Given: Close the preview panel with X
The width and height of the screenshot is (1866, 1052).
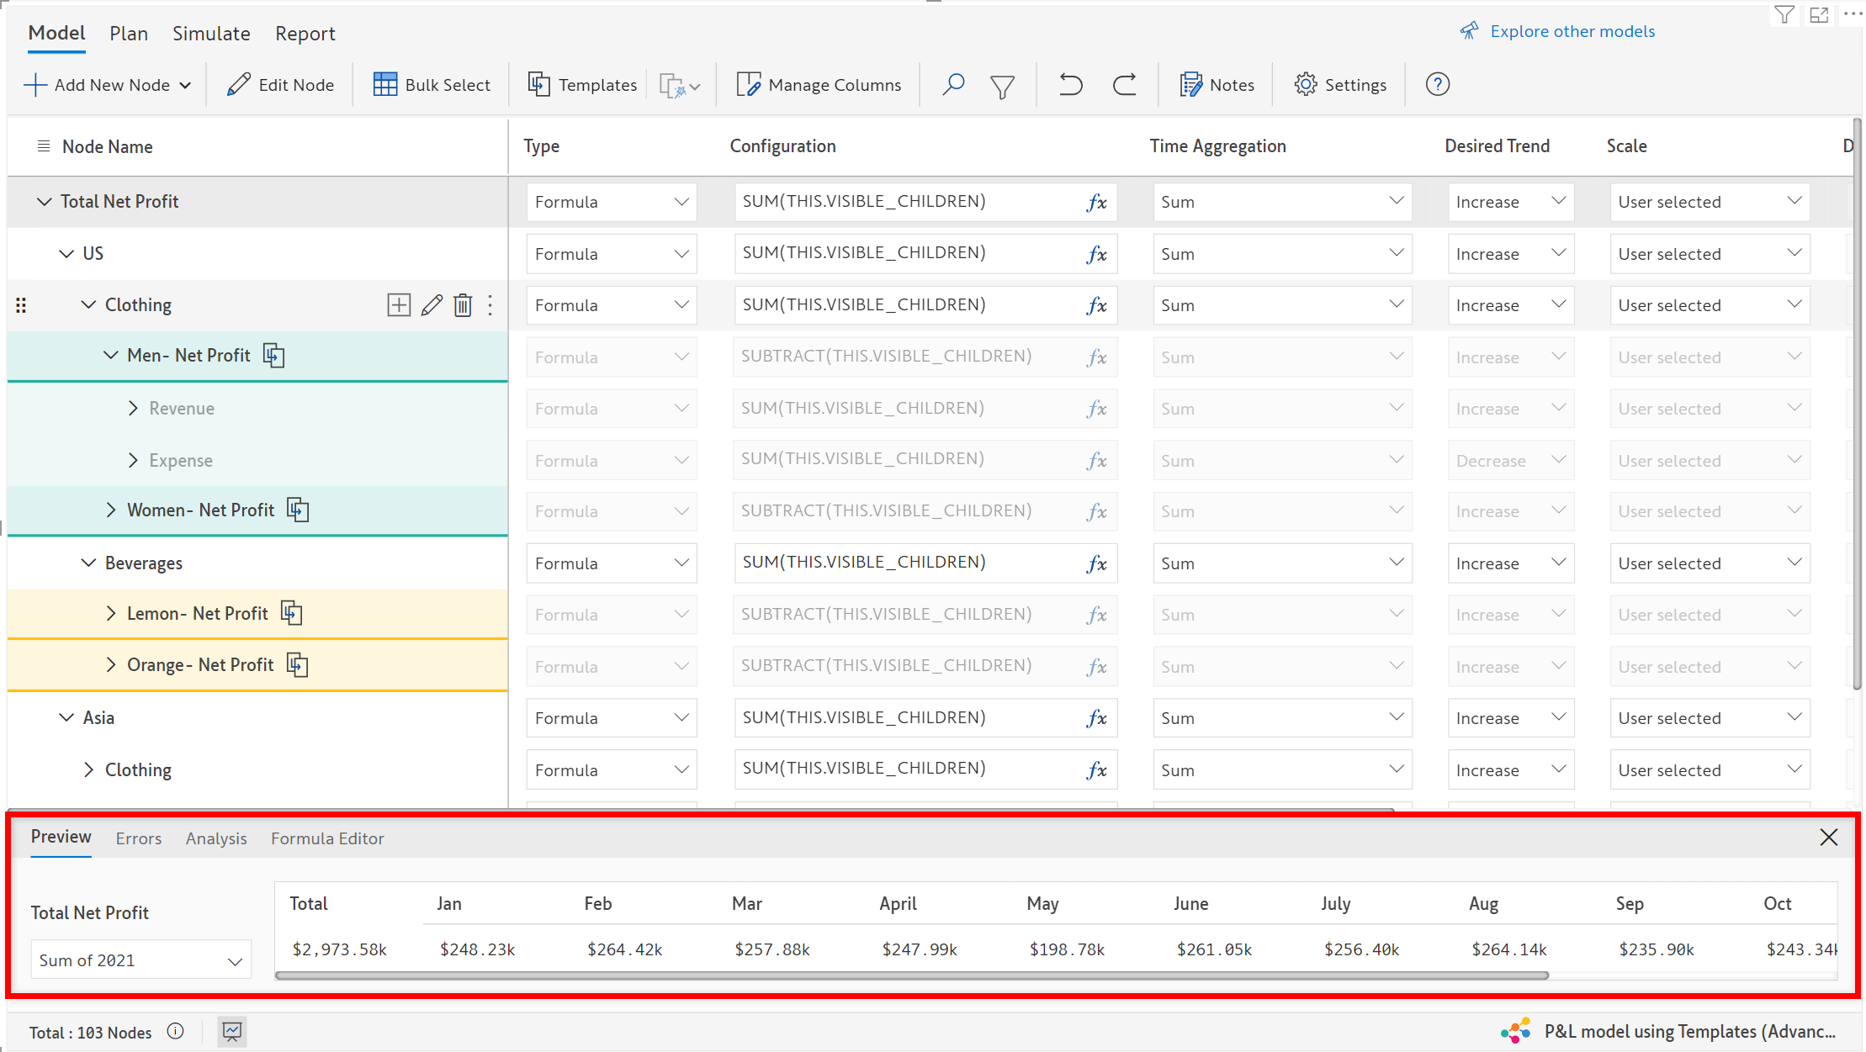Looking at the screenshot, I should coord(1828,838).
